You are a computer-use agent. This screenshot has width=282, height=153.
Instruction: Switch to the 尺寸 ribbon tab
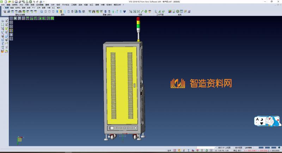(33, 7)
